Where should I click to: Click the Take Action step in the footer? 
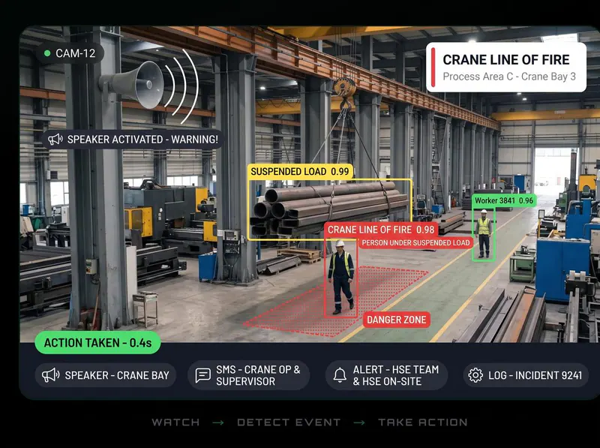pyautogui.click(x=423, y=422)
